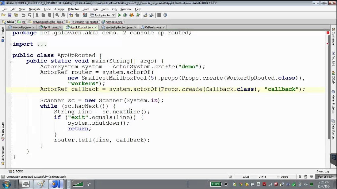Switch to WorkerUp.java tab
This screenshot has height=189, width=337.
click(x=22, y=27)
